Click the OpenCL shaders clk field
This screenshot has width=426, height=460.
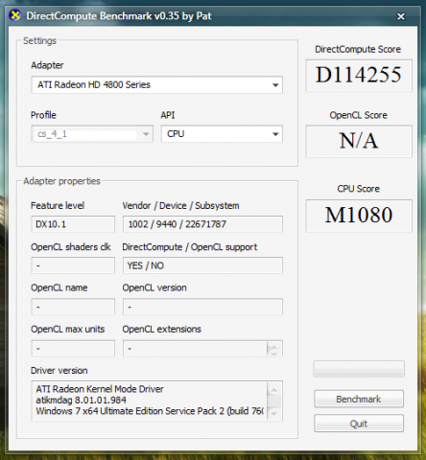pos(73,265)
